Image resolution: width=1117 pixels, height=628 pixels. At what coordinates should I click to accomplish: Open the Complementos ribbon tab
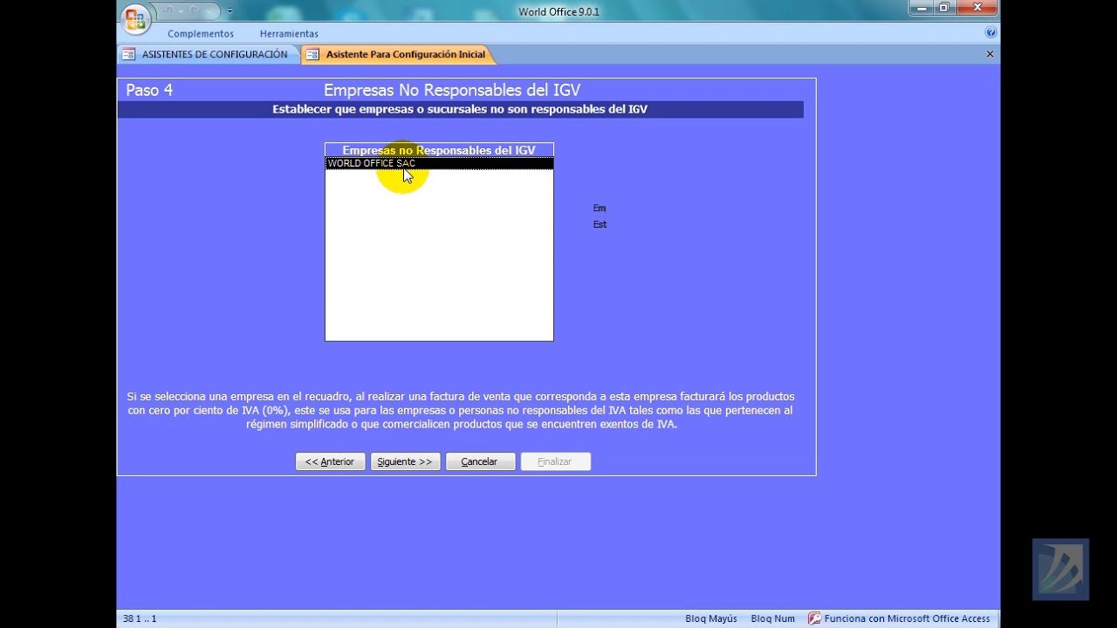(x=201, y=34)
